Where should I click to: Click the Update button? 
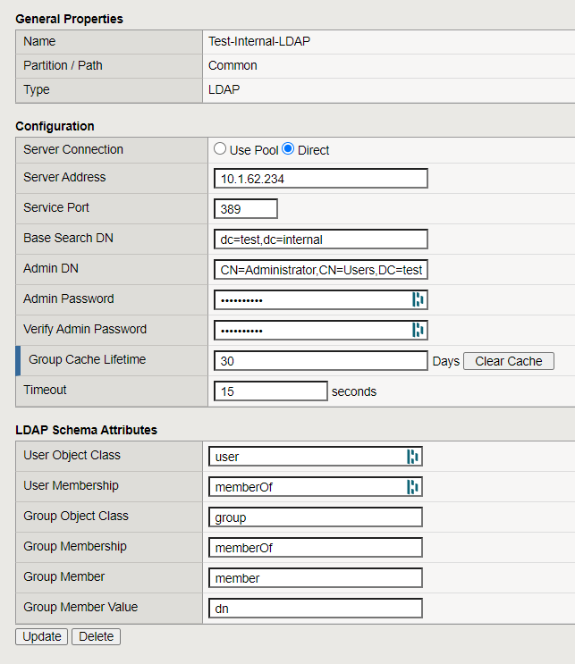pos(41,636)
